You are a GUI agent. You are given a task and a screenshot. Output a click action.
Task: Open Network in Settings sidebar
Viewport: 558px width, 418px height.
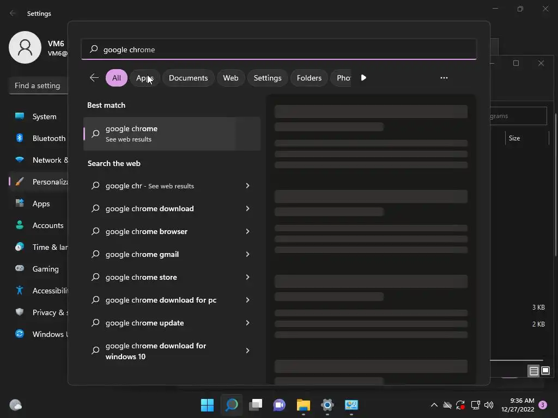[x=39, y=160]
